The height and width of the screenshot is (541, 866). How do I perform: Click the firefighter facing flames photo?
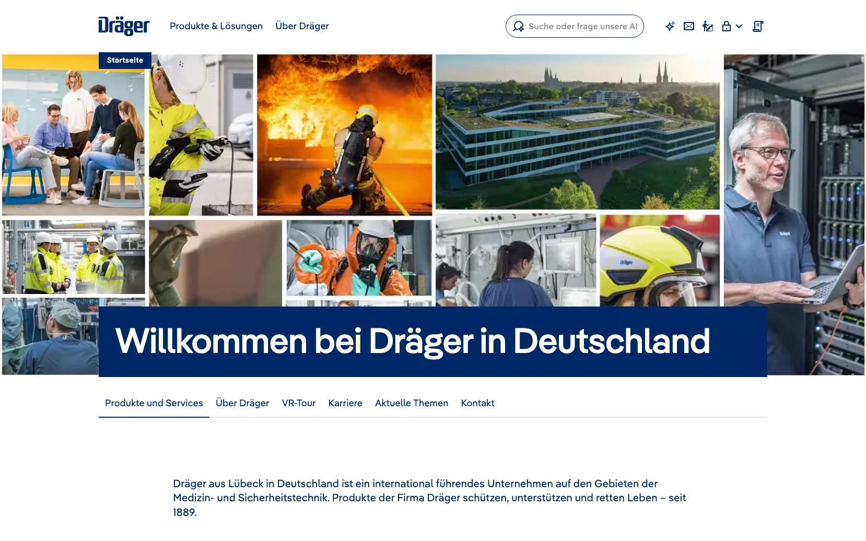pyautogui.click(x=345, y=135)
